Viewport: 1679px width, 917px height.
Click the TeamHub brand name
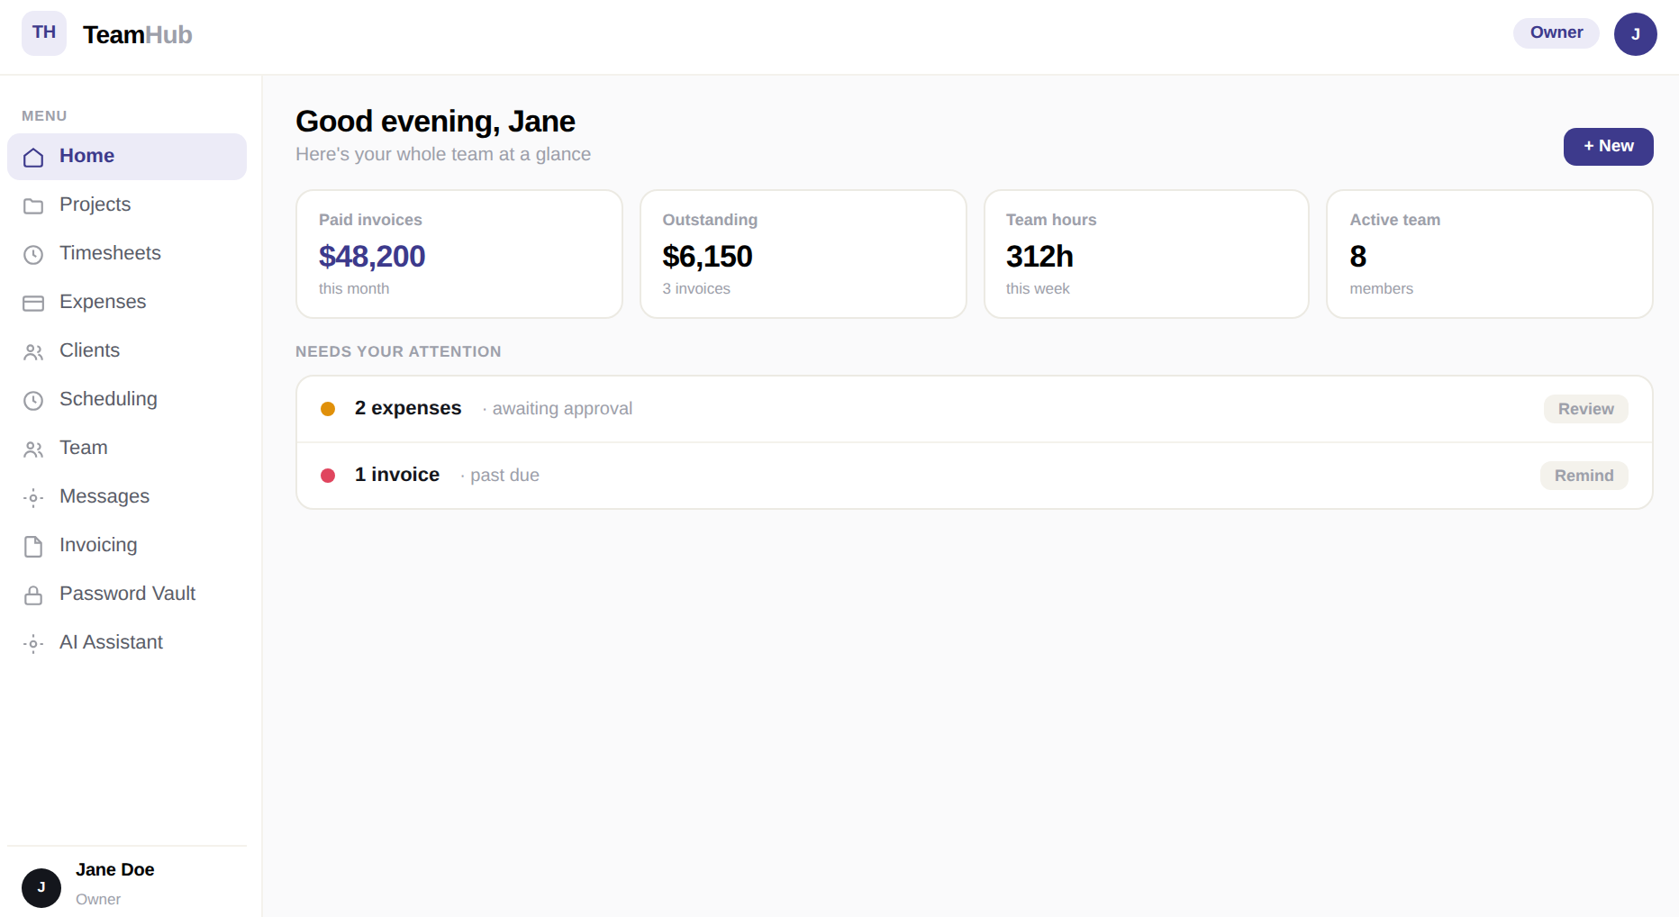click(137, 34)
